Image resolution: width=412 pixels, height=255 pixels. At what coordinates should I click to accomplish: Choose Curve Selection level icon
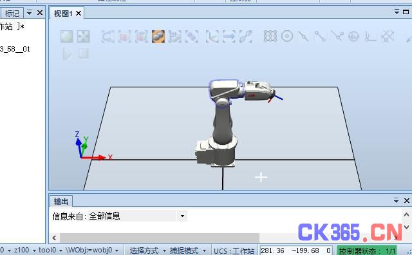click(x=108, y=37)
